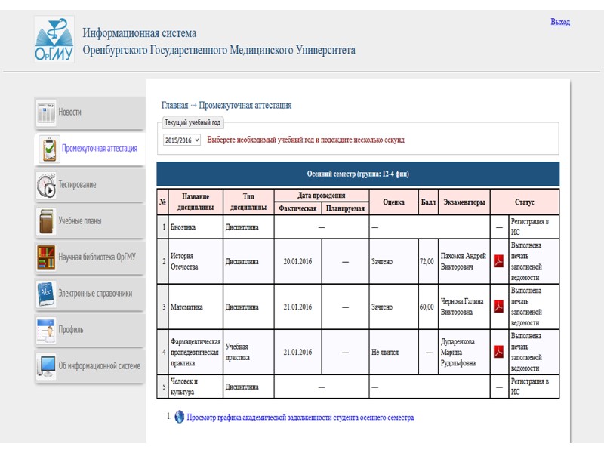Click score 72,00 cell
Screen dimensions: 604x453
pos(427,261)
